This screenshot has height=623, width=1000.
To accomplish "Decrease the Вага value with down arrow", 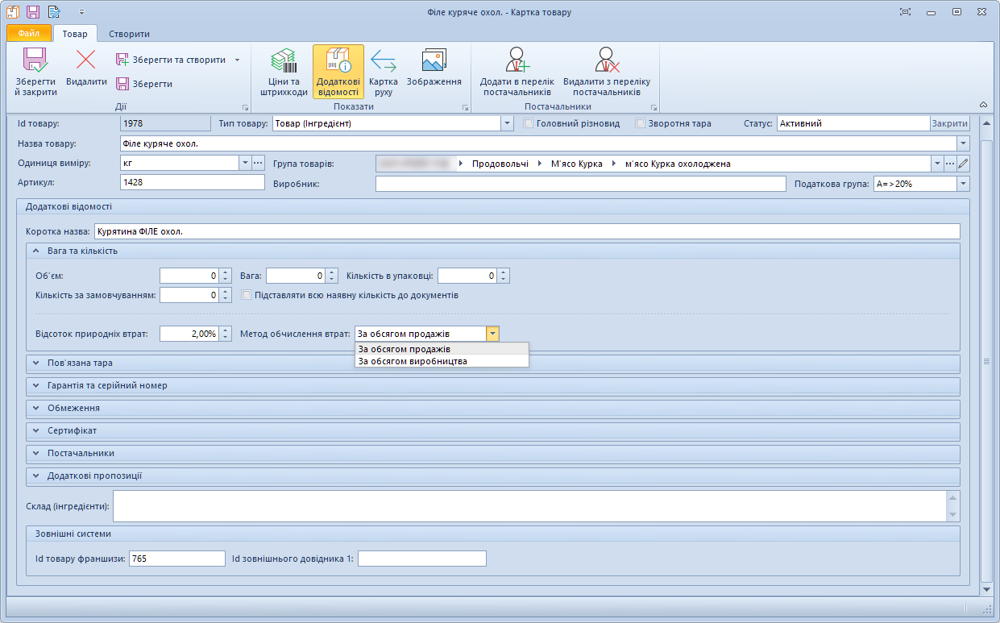I will click(x=332, y=280).
